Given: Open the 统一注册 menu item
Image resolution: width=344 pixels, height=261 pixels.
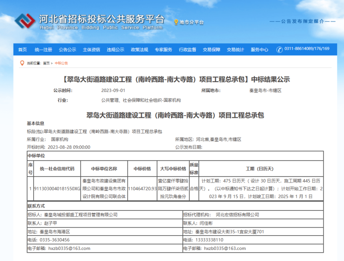Looking at the screenshot, I should tap(43, 50).
